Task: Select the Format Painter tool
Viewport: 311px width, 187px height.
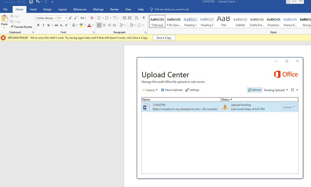Action: point(21,27)
